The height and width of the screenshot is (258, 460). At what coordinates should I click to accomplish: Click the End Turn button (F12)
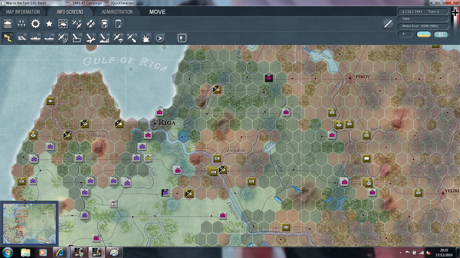tap(160, 38)
